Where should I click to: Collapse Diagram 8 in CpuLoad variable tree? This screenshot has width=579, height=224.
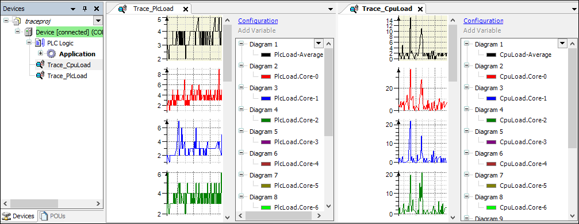pyautogui.click(x=467, y=196)
